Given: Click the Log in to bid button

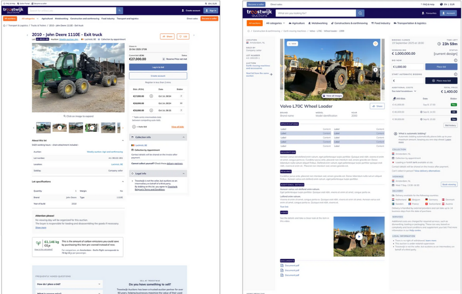Looking at the screenshot, I should 158,67.
